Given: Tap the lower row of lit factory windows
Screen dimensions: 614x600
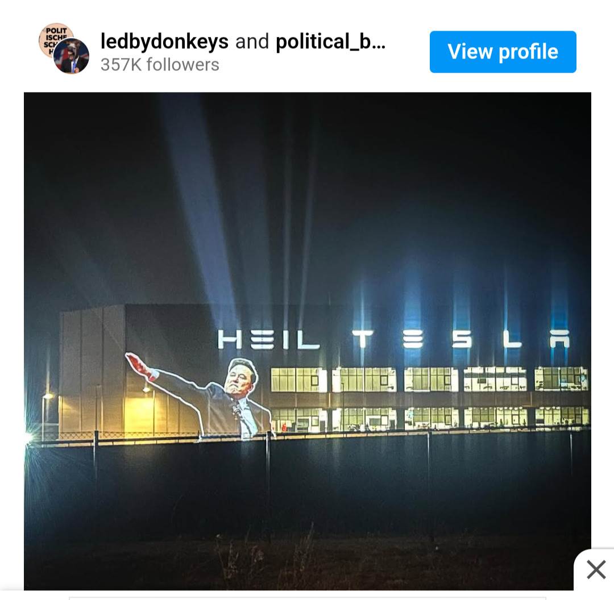Looking at the screenshot, I should pyautogui.click(x=430, y=419).
